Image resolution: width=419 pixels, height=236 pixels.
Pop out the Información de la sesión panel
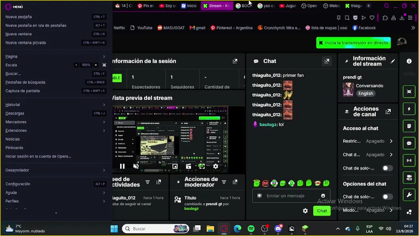(x=235, y=61)
